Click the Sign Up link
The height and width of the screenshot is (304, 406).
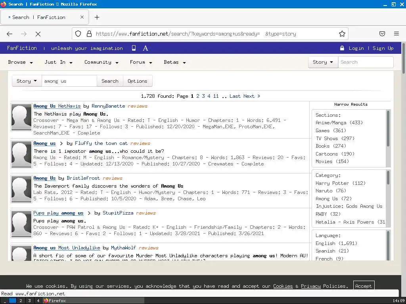tap(383, 48)
